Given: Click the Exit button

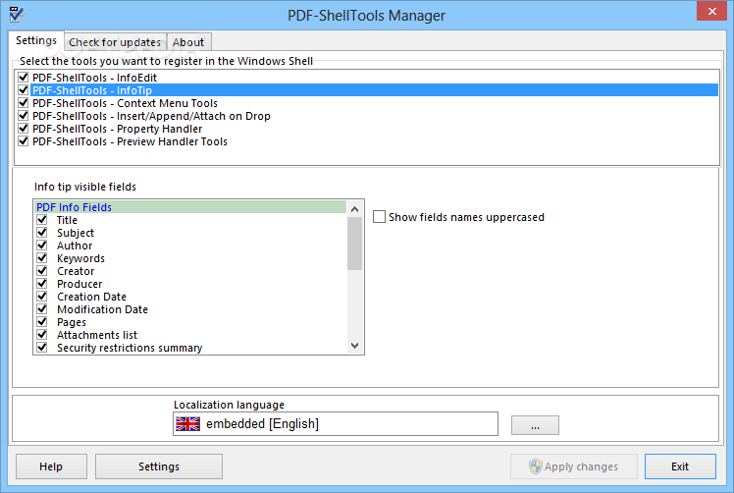Looking at the screenshot, I should (x=680, y=466).
